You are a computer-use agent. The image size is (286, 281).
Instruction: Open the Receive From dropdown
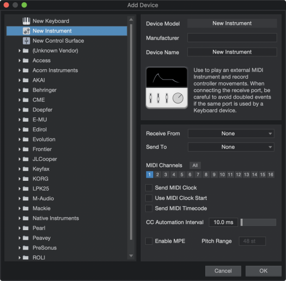pos(231,134)
